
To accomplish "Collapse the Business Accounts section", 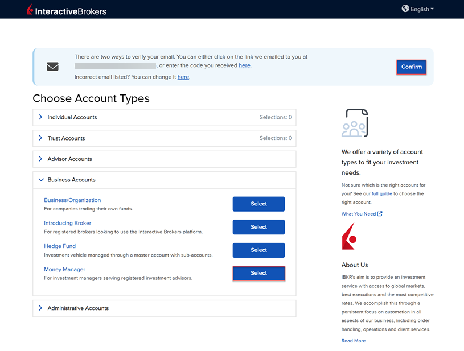I will click(x=71, y=180).
